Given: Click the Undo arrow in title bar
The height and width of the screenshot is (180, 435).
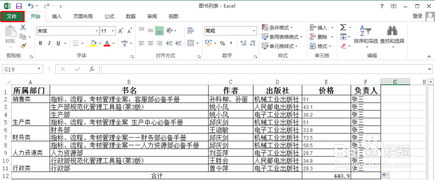Looking at the screenshot, I should tap(30, 6).
